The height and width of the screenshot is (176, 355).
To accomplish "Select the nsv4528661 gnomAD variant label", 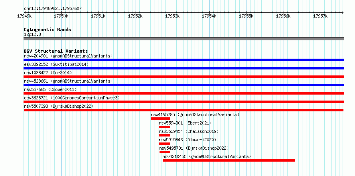I will [68, 81].
